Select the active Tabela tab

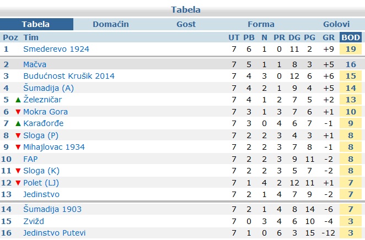[x=36, y=24]
